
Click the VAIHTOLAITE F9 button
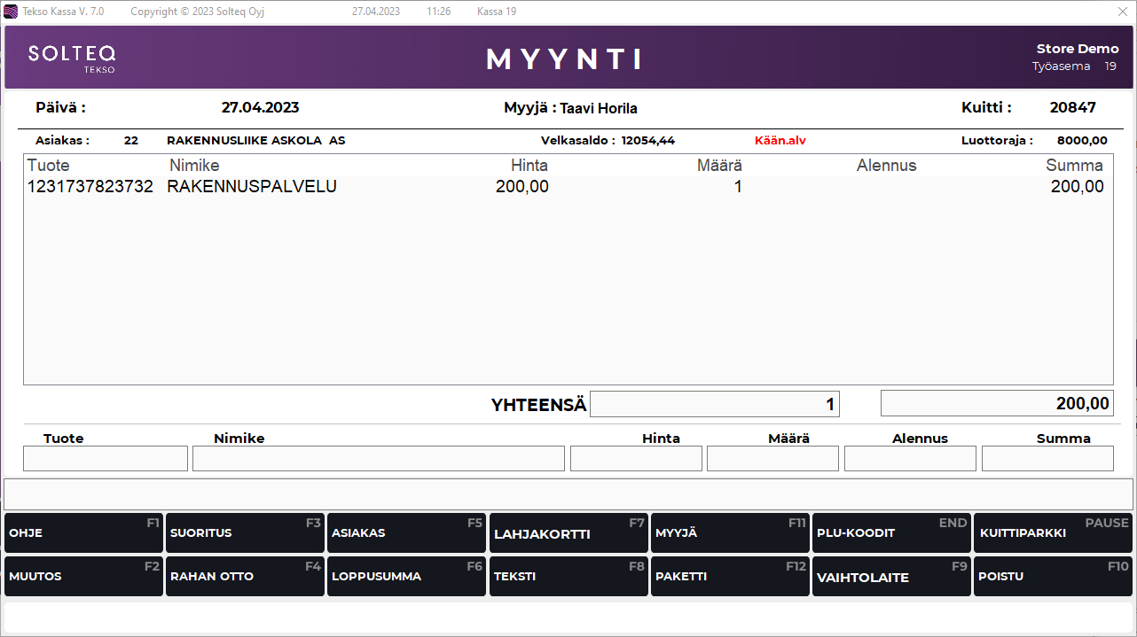point(891,577)
